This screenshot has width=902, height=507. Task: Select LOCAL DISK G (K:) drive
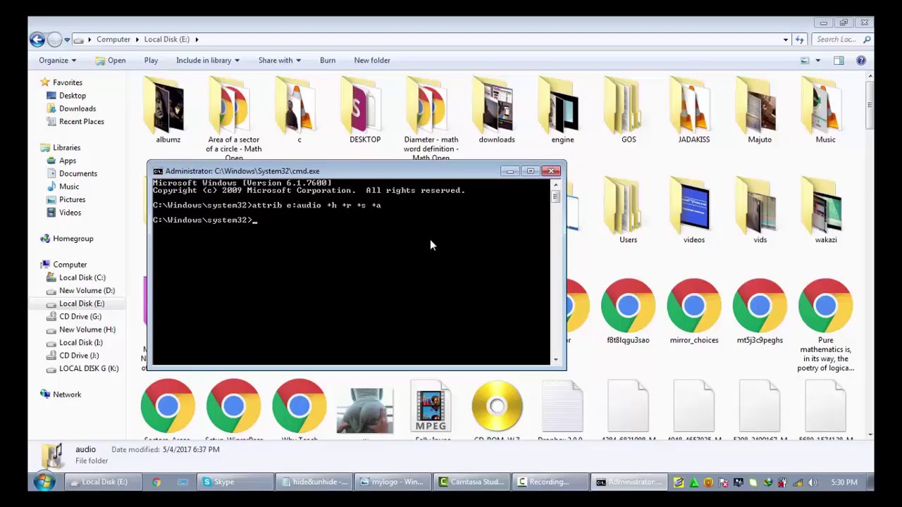click(89, 369)
